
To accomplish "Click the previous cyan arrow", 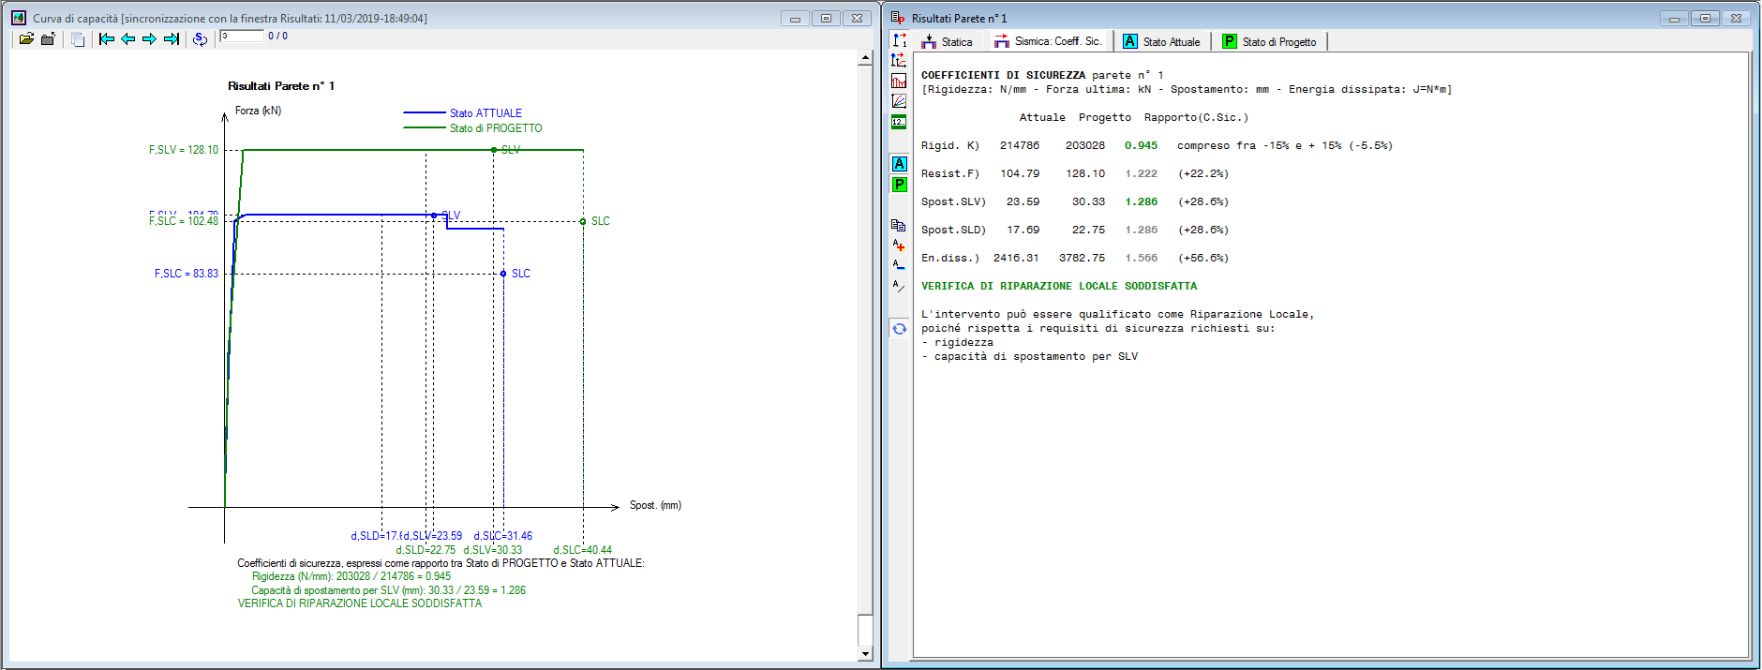I will pyautogui.click(x=128, y=38).
